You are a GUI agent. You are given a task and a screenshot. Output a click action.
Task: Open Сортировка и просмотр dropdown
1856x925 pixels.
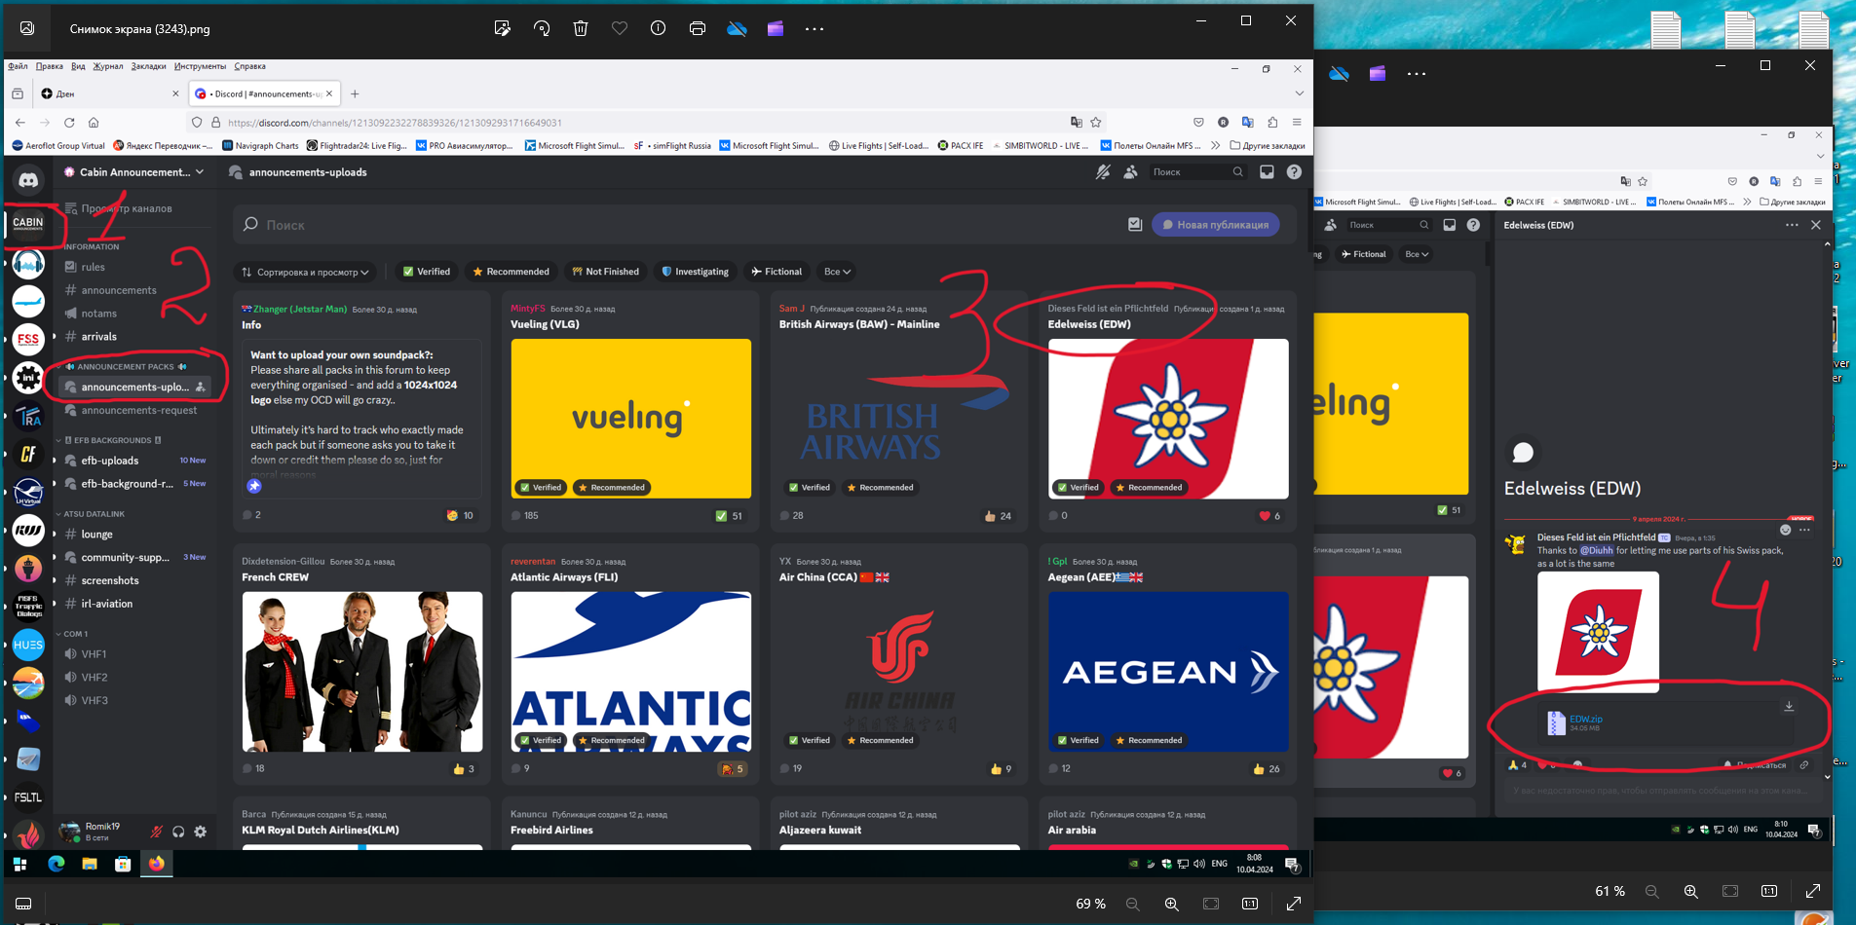point(306,272)
